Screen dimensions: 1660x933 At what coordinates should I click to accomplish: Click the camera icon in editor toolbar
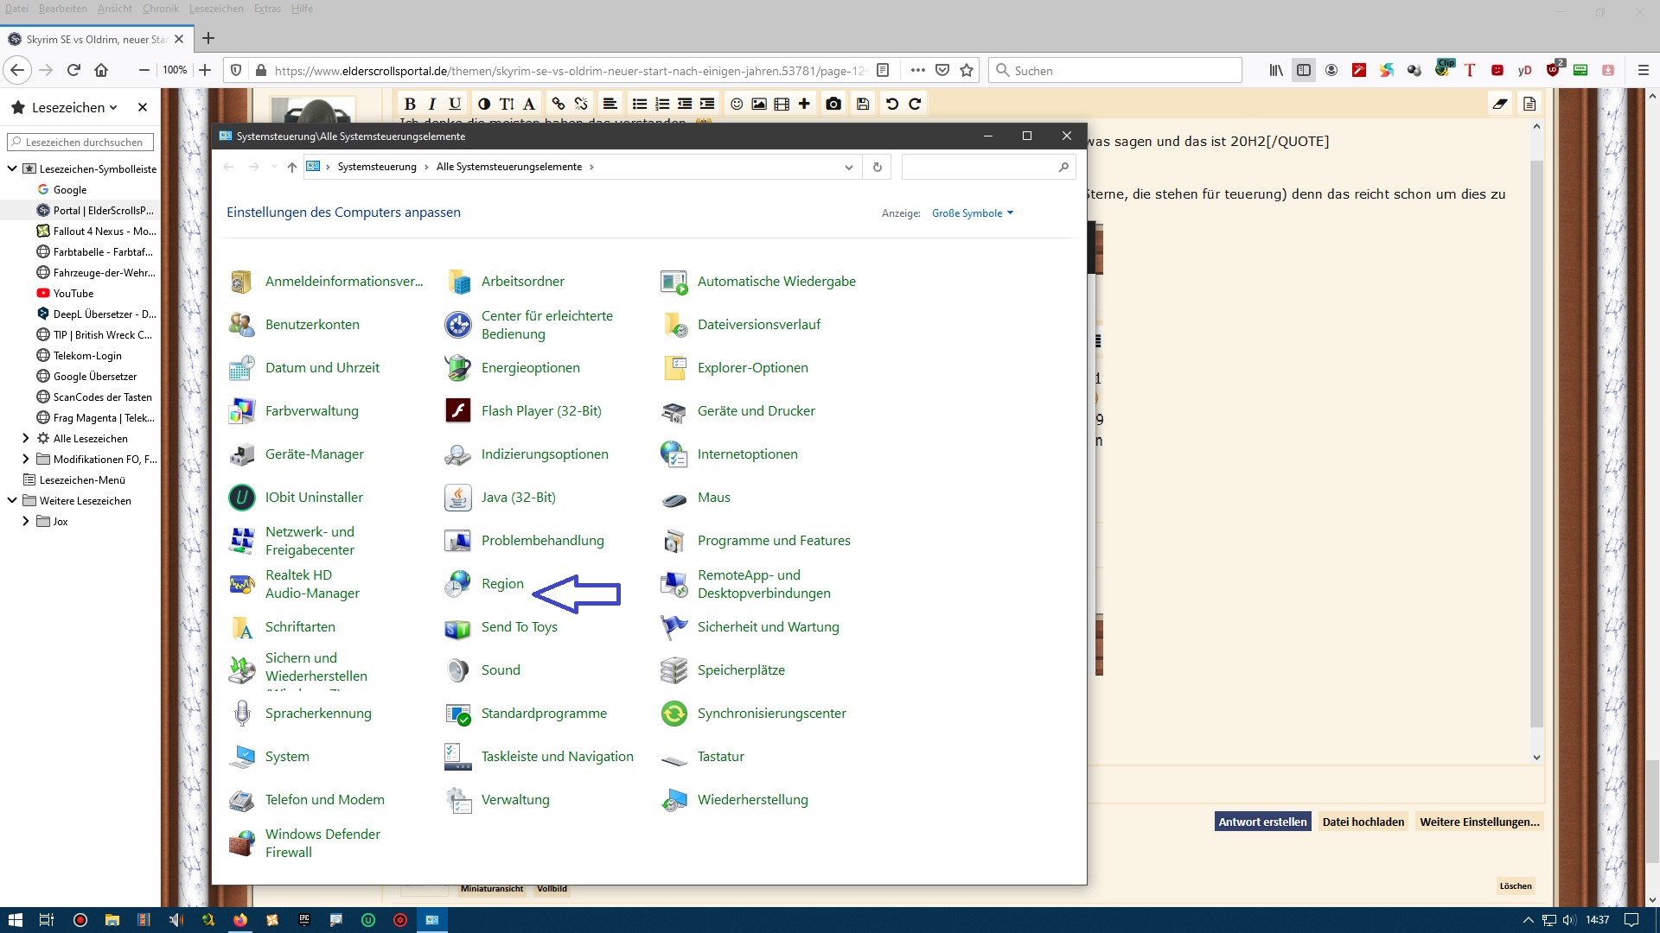(x=833, y=104)
